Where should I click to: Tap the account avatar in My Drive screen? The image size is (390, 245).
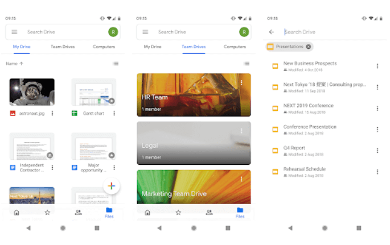[x=113, y=32]
